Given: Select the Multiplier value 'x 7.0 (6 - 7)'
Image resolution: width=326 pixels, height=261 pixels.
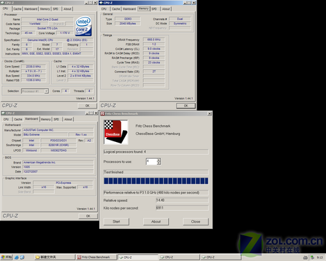Looking at the screenshot, I should (x=33, y=71).
